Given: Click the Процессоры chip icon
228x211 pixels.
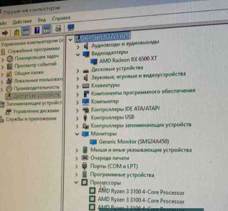Looking at the screenshot, I should point(84,182).
